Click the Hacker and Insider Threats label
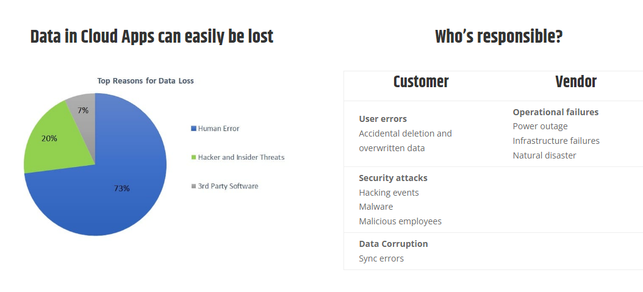Image resolution: width=643 pixels, height=292 pixels. (241, 157)
